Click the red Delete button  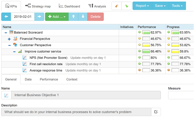(x=95, y=17)
